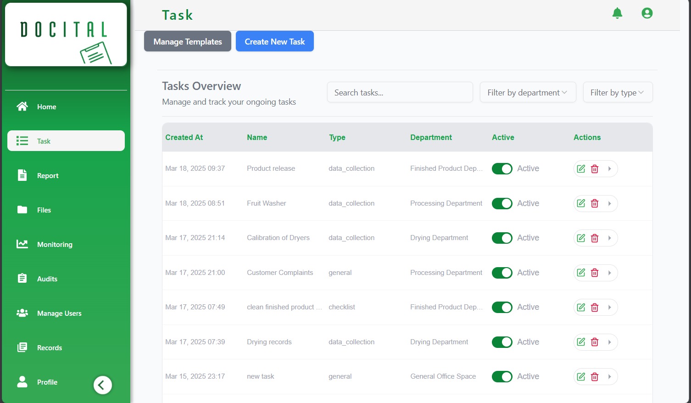
Task: Open the Files section
Action: [x=66, y=210]
